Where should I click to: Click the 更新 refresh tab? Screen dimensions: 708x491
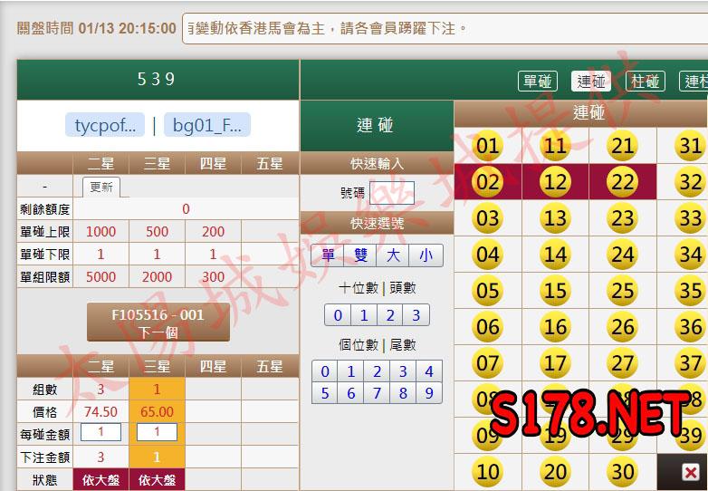click(x=101, y=187)
